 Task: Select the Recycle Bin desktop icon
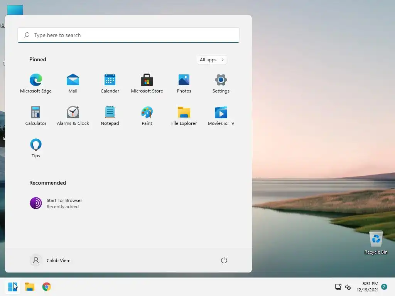376,243
